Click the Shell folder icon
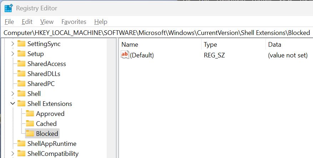Screen dimensions: 313x158 click(21, 93)
